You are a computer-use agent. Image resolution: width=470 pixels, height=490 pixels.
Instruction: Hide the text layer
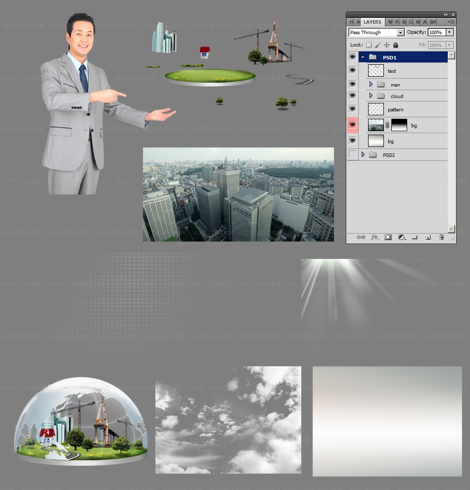(x=352, y=71)
